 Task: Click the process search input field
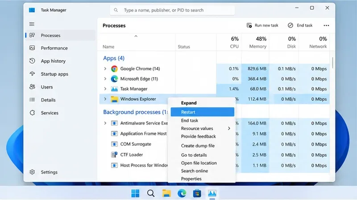click(x=172, y=10)
